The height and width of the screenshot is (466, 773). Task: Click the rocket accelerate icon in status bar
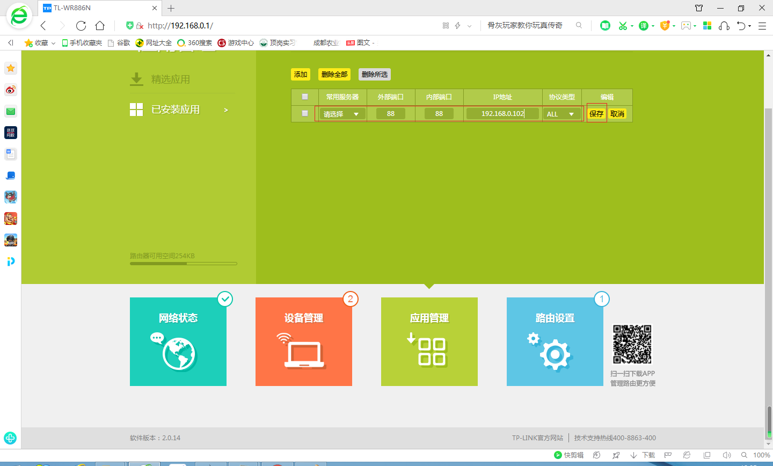coord(616,455)
